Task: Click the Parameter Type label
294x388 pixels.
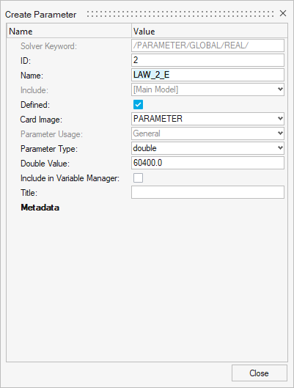Action: (x=49, y=149)
